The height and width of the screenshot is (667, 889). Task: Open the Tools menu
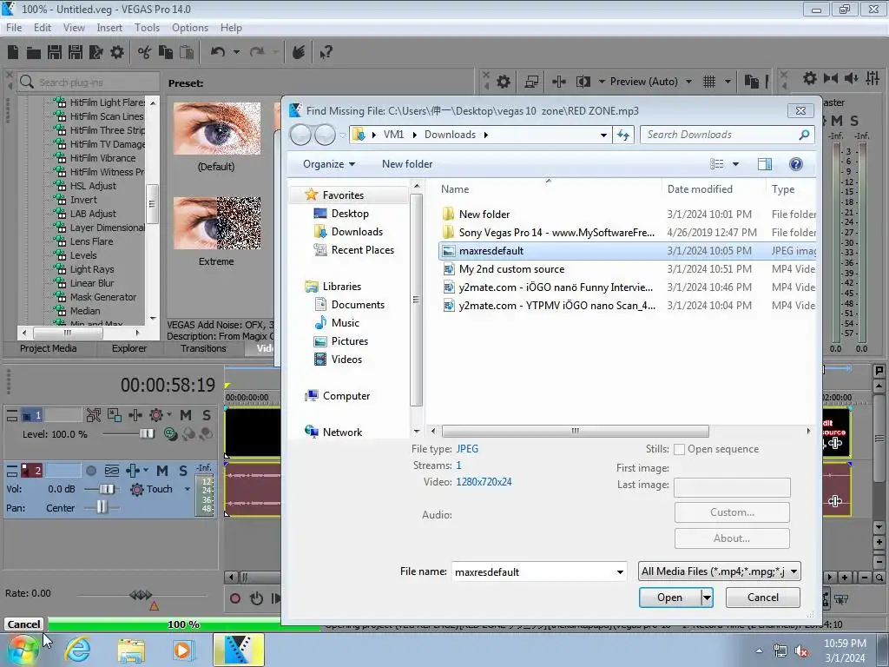pyautogui.click(x=147, y=28)
